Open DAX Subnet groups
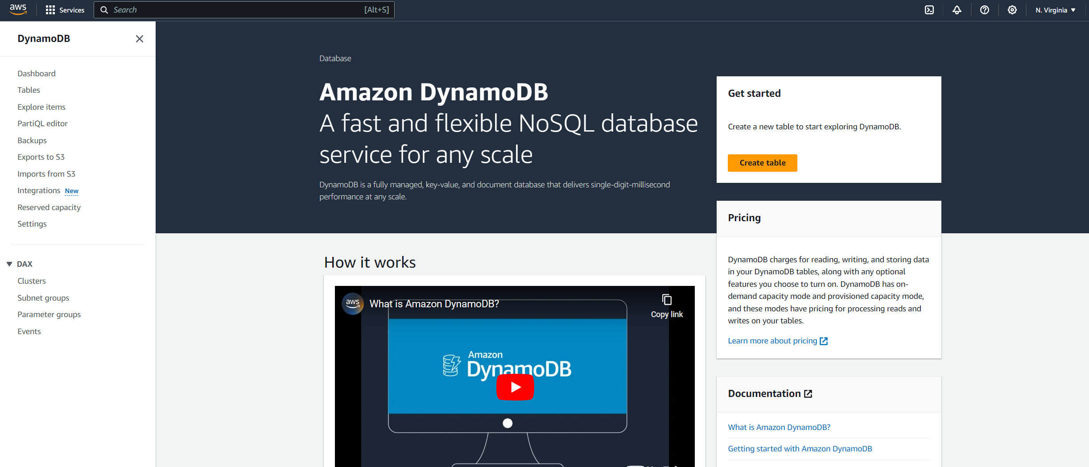 click(43, 298)
